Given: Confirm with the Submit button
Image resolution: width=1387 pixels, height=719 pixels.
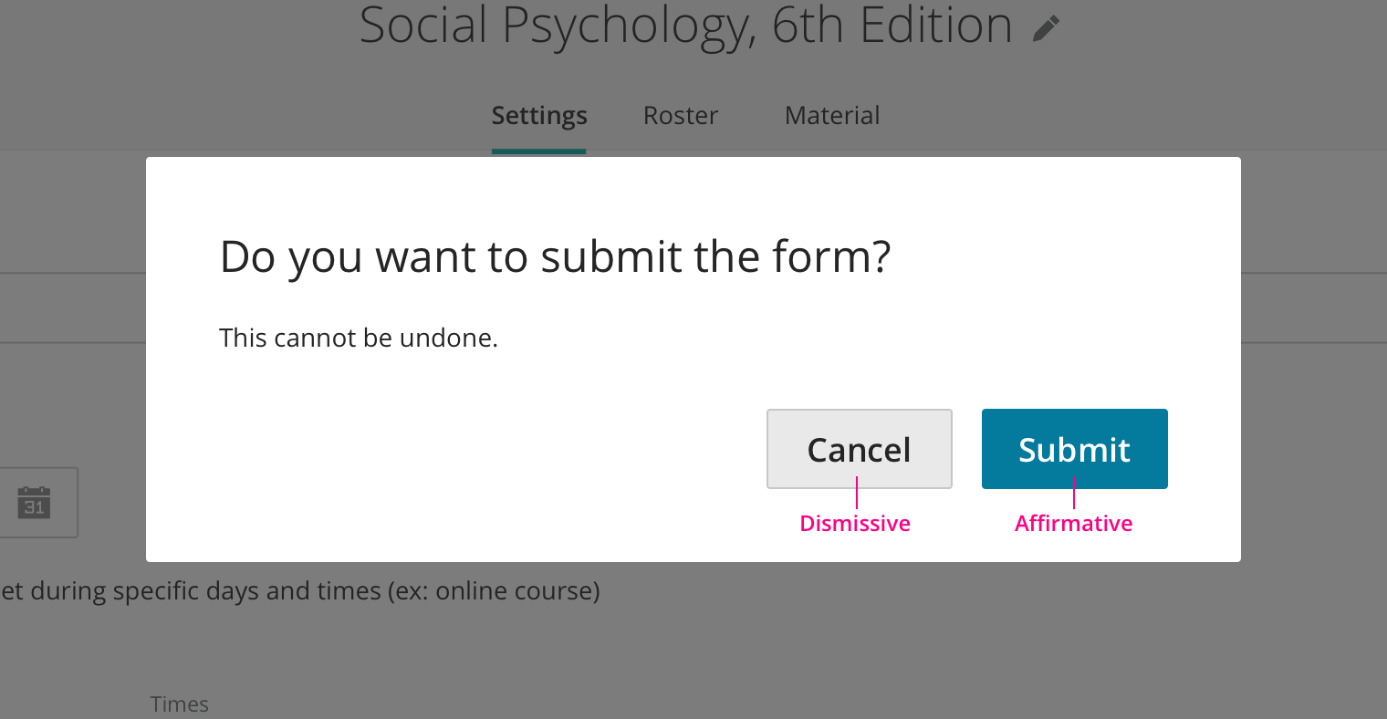Looking at the screenshot, I should tap(1074, 449).
